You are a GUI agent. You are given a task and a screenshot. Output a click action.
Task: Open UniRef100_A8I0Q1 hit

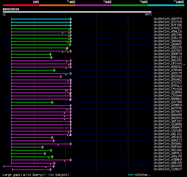click(x=168, y=150)
